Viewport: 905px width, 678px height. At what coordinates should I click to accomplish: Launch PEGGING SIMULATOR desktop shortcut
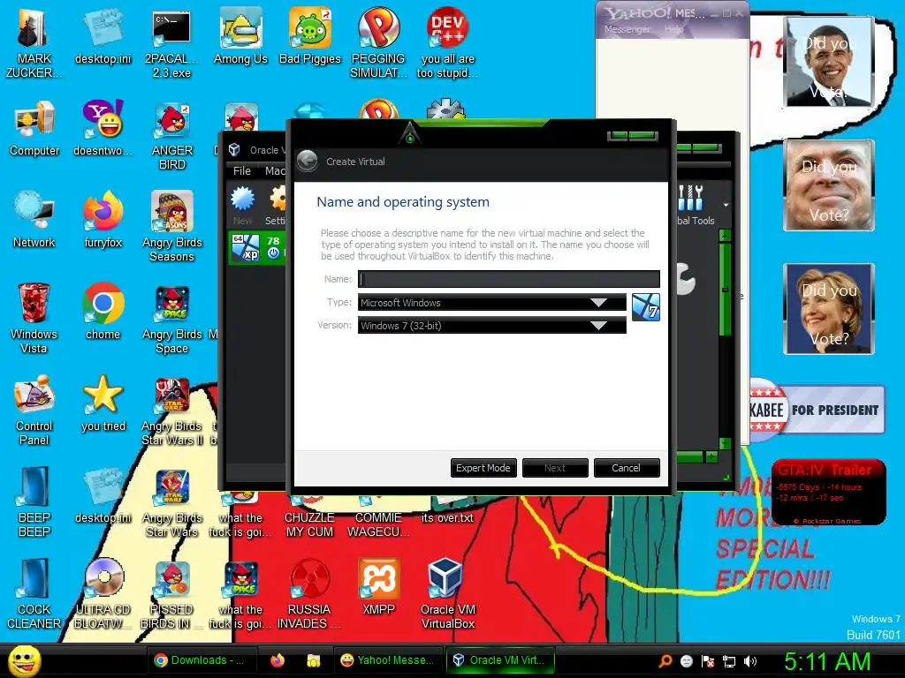click(378, 42)
